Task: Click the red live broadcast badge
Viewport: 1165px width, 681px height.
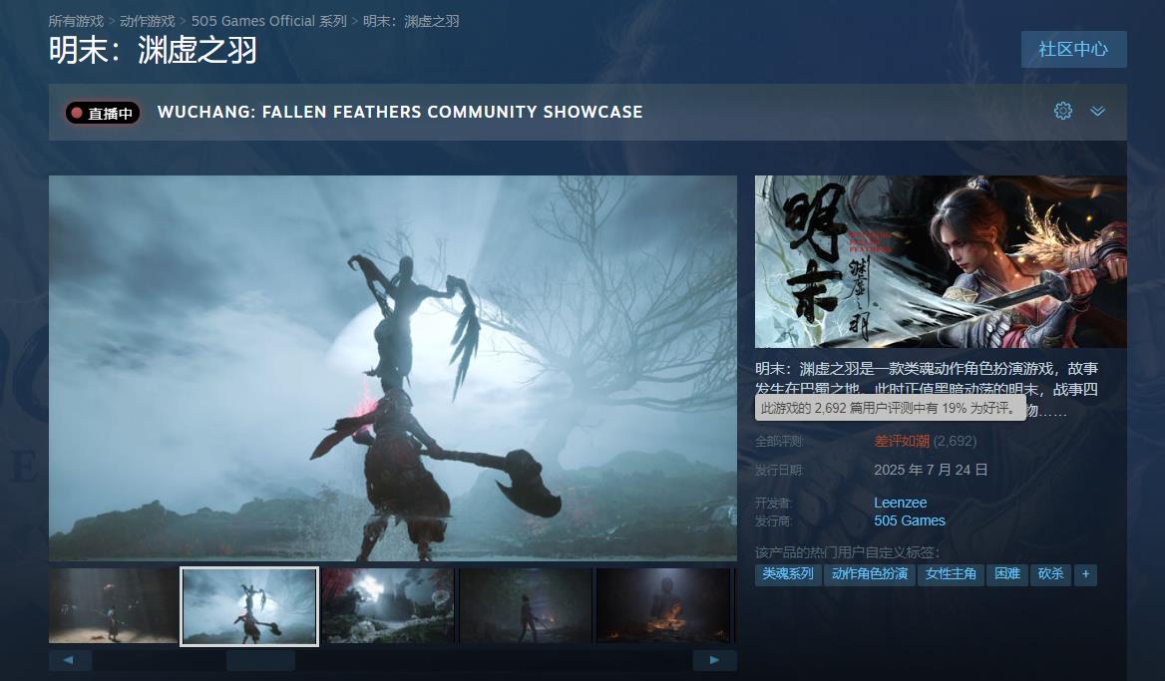Action: (103, 113)
